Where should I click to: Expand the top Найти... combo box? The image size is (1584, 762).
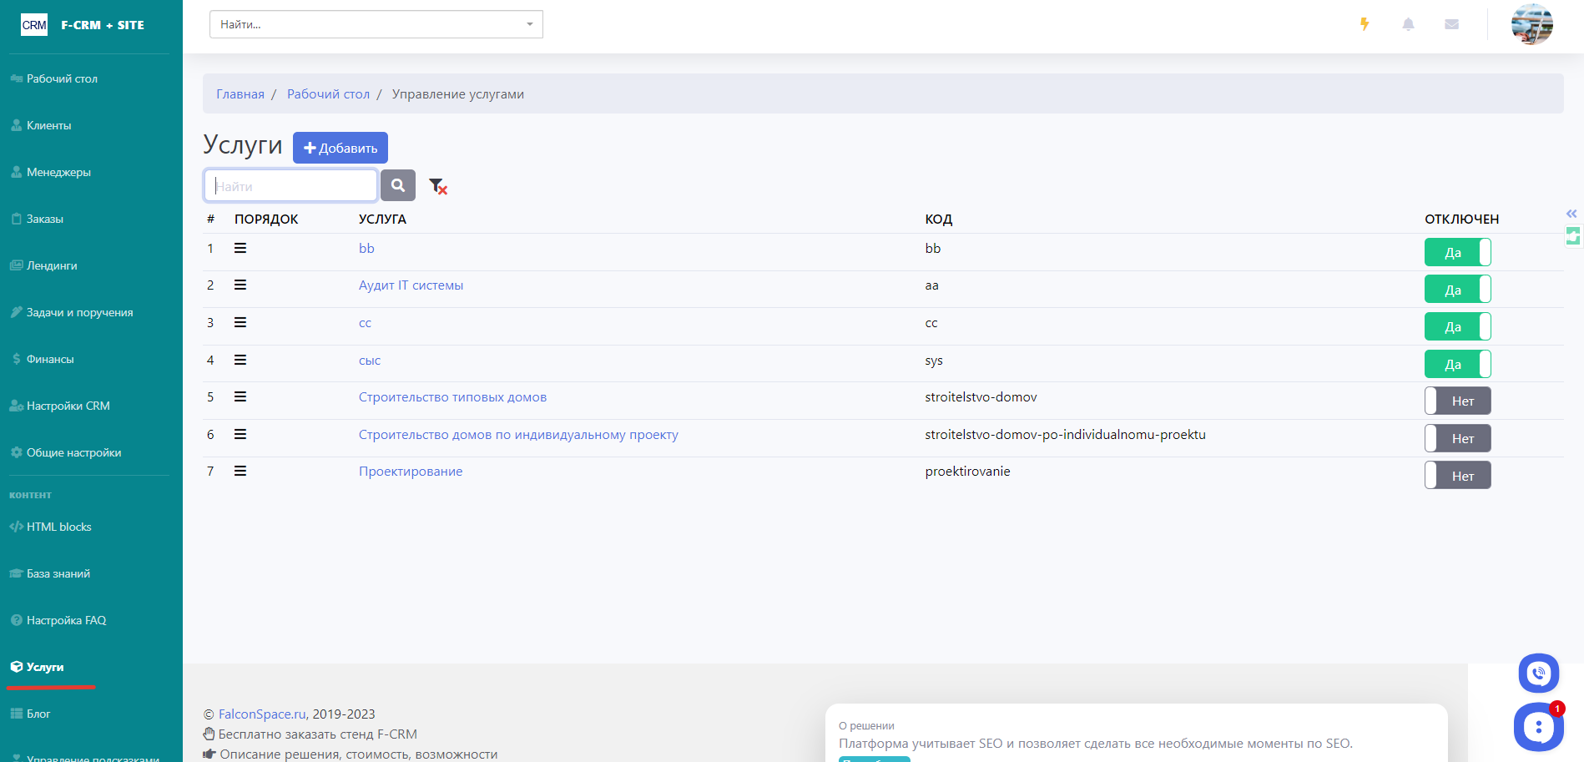[376, 24]
